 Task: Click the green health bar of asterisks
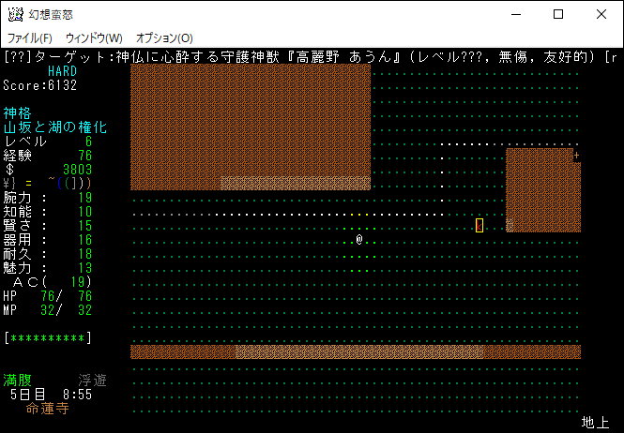(x=47, y=337)
